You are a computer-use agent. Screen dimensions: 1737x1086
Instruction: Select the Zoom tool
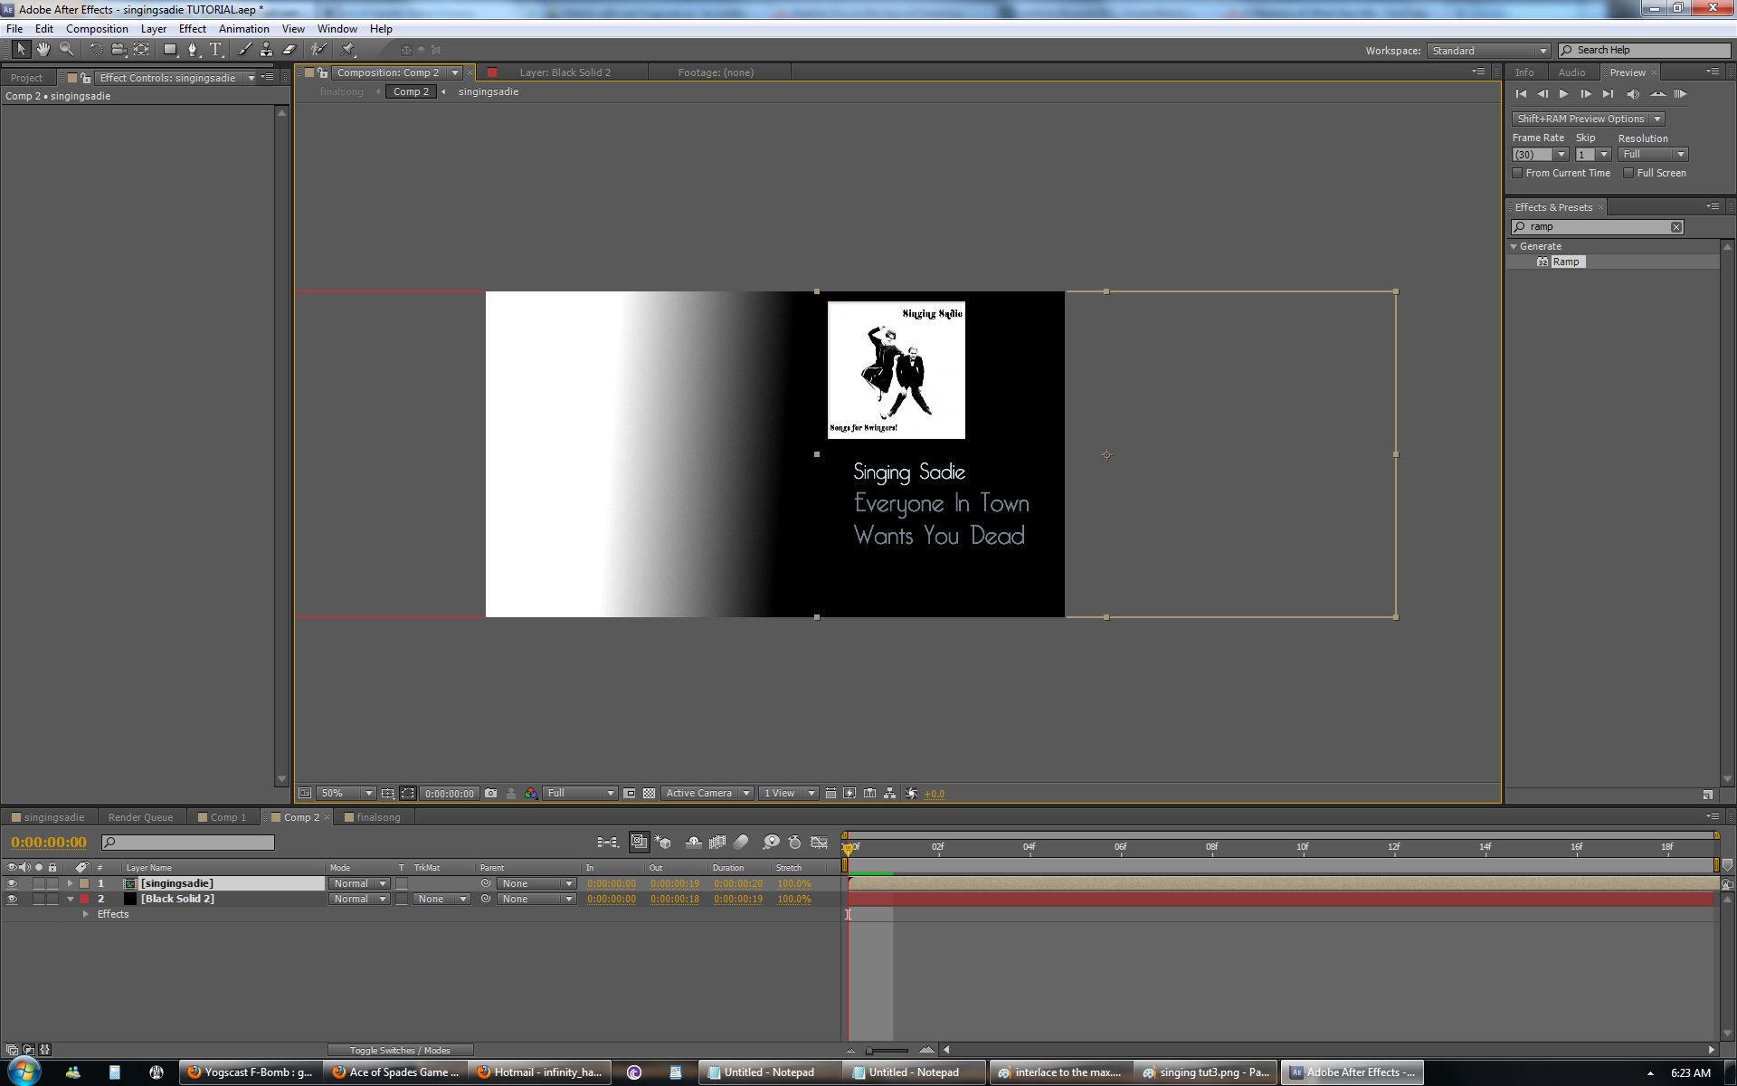66,50
